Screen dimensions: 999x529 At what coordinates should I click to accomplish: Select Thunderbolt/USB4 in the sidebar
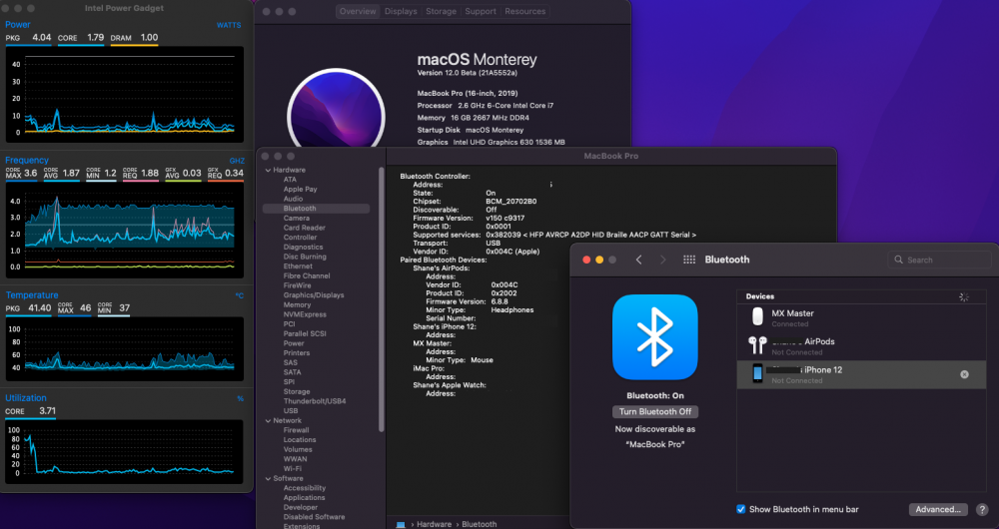pos(315,401)
